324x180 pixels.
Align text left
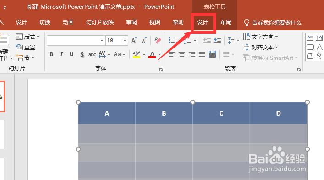pyautogui.click(x=172, y=54)
